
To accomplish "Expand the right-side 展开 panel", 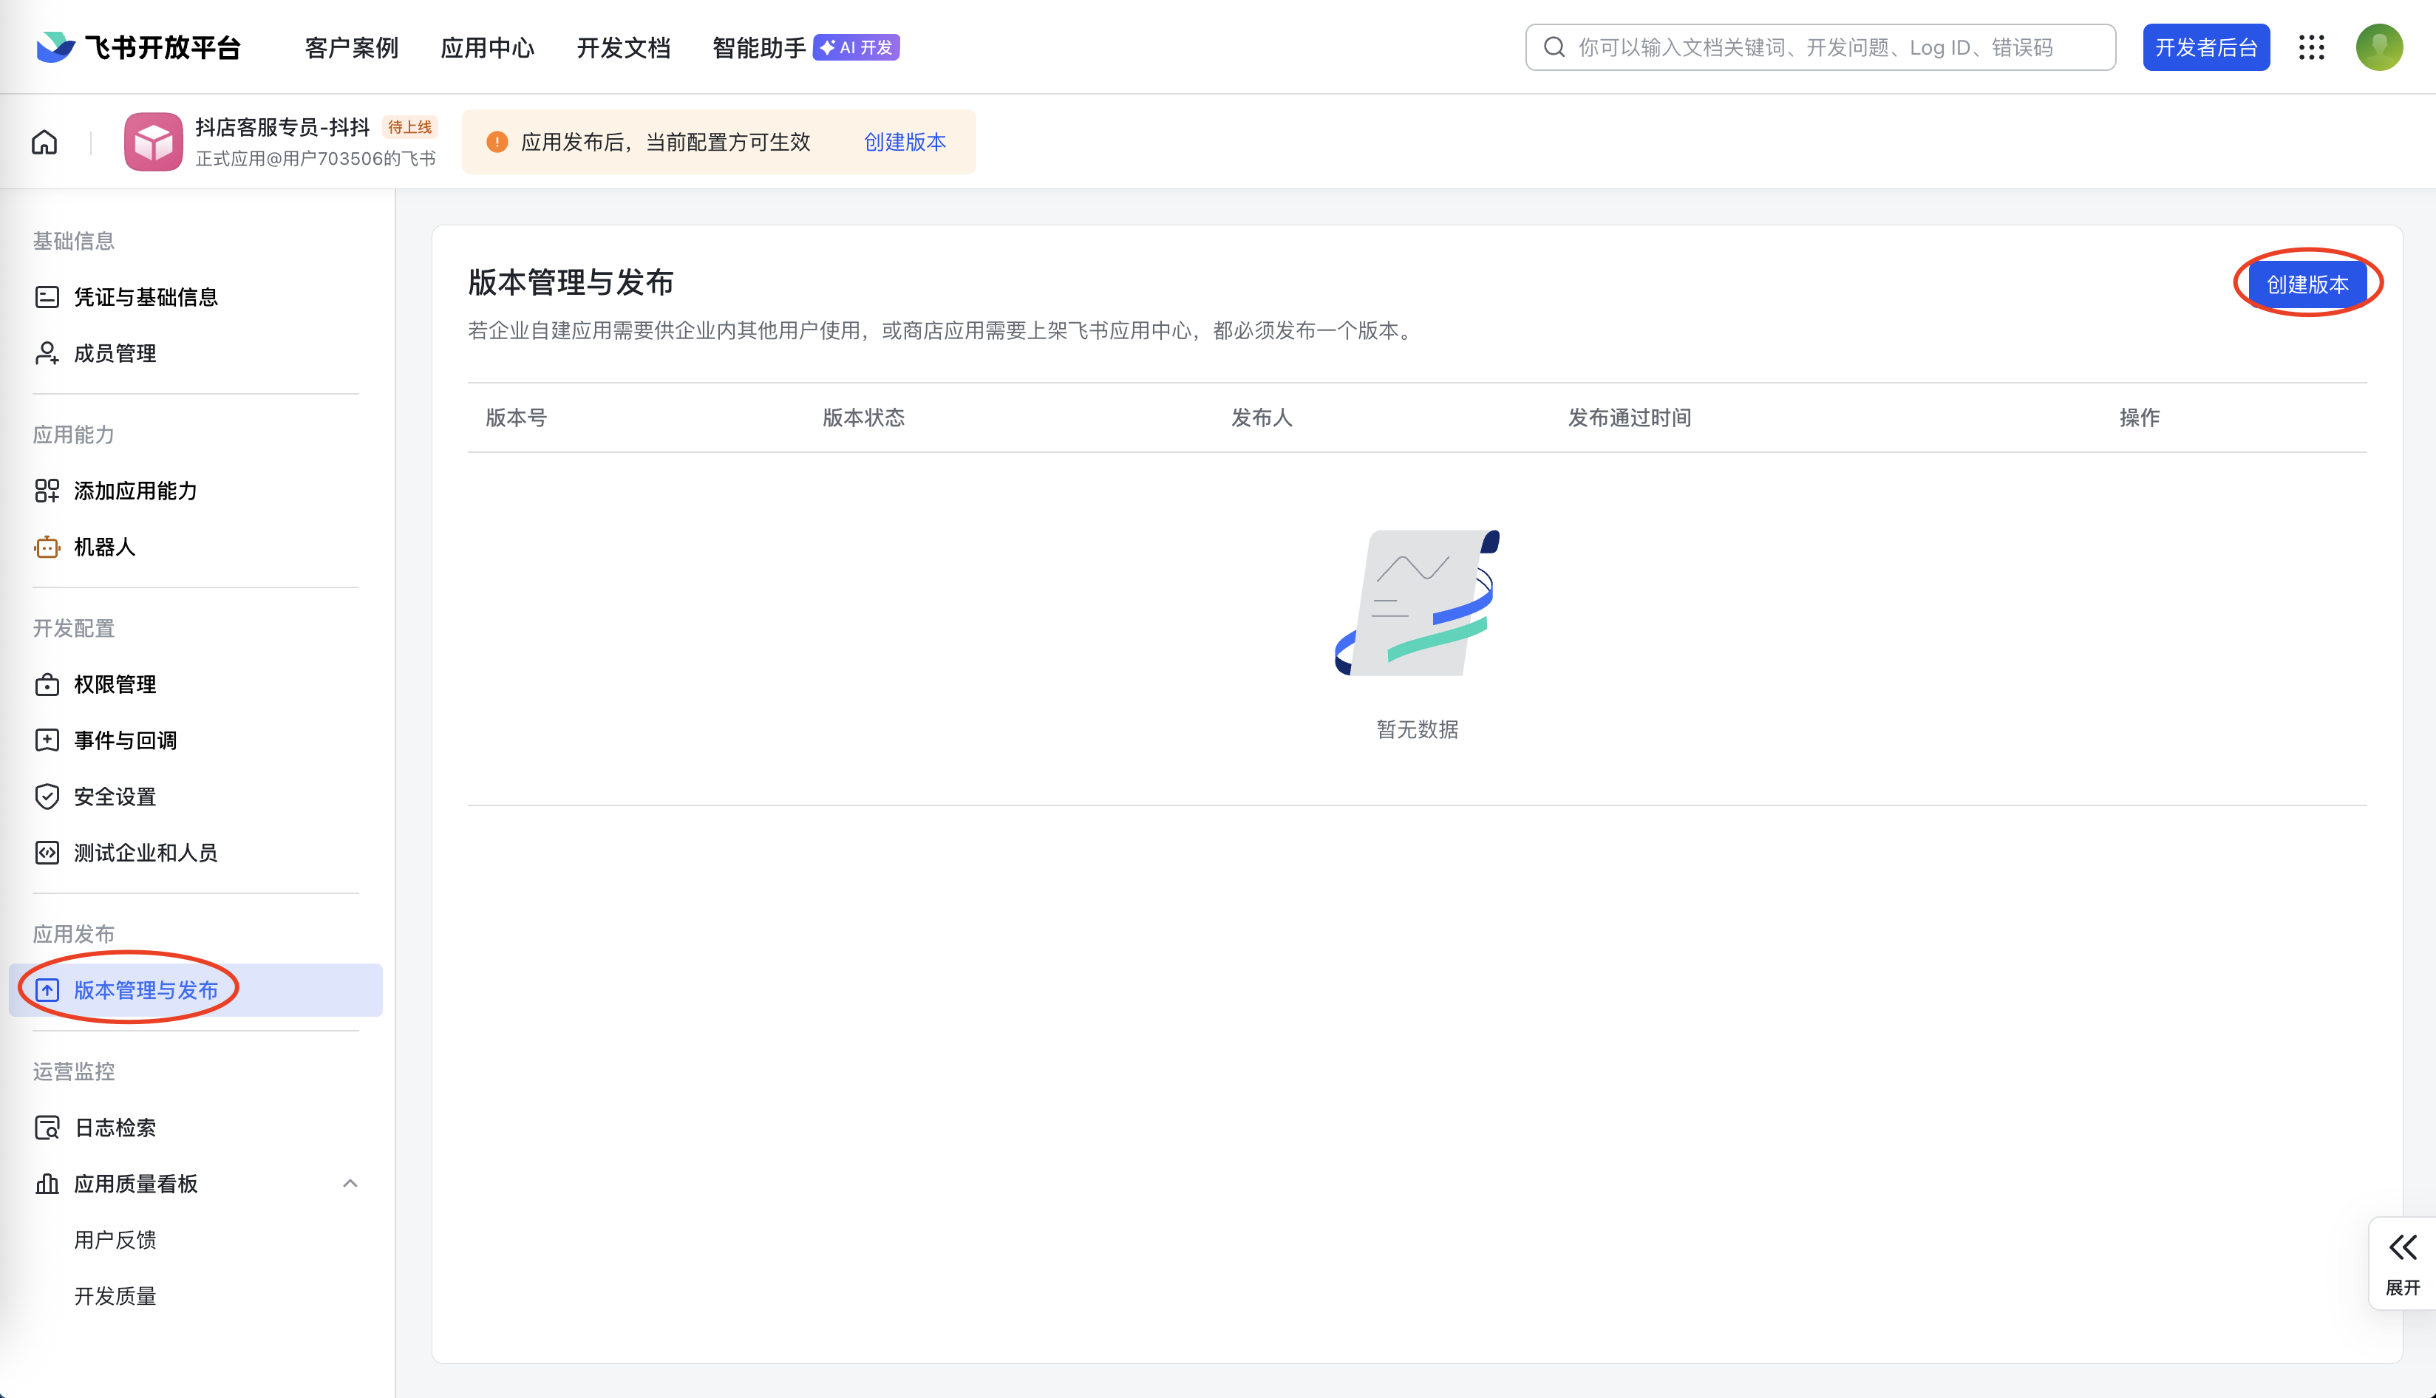I will pyautogui.click(x=2403, y=1263).
